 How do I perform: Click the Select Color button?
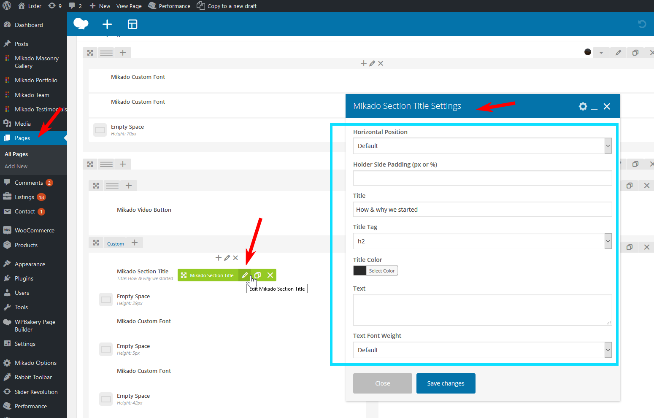tap(382, 270)
